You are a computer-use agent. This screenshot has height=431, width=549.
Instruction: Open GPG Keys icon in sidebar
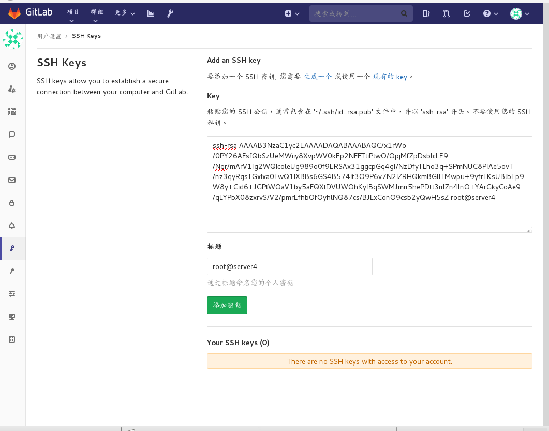click(12, 271)
